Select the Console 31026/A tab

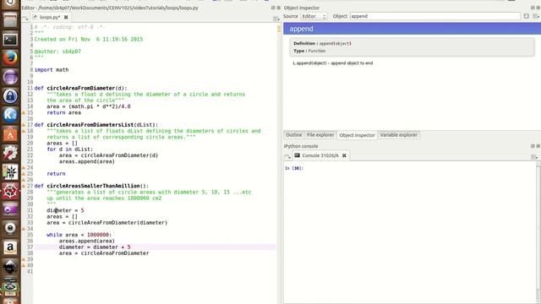[320, 155]
